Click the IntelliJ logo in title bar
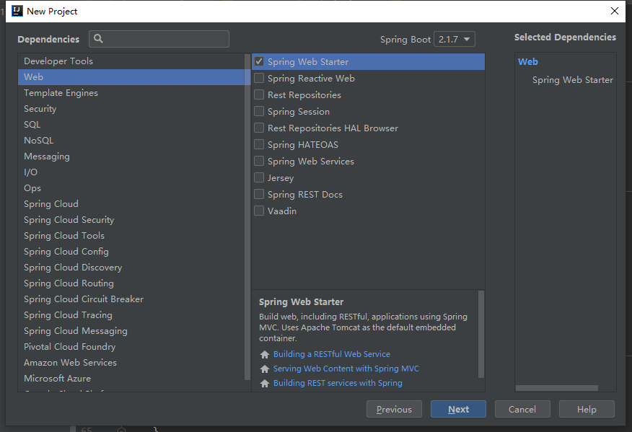Image resolution: width=632 pixels, height=432 pixels. click(x=17, y=11)
